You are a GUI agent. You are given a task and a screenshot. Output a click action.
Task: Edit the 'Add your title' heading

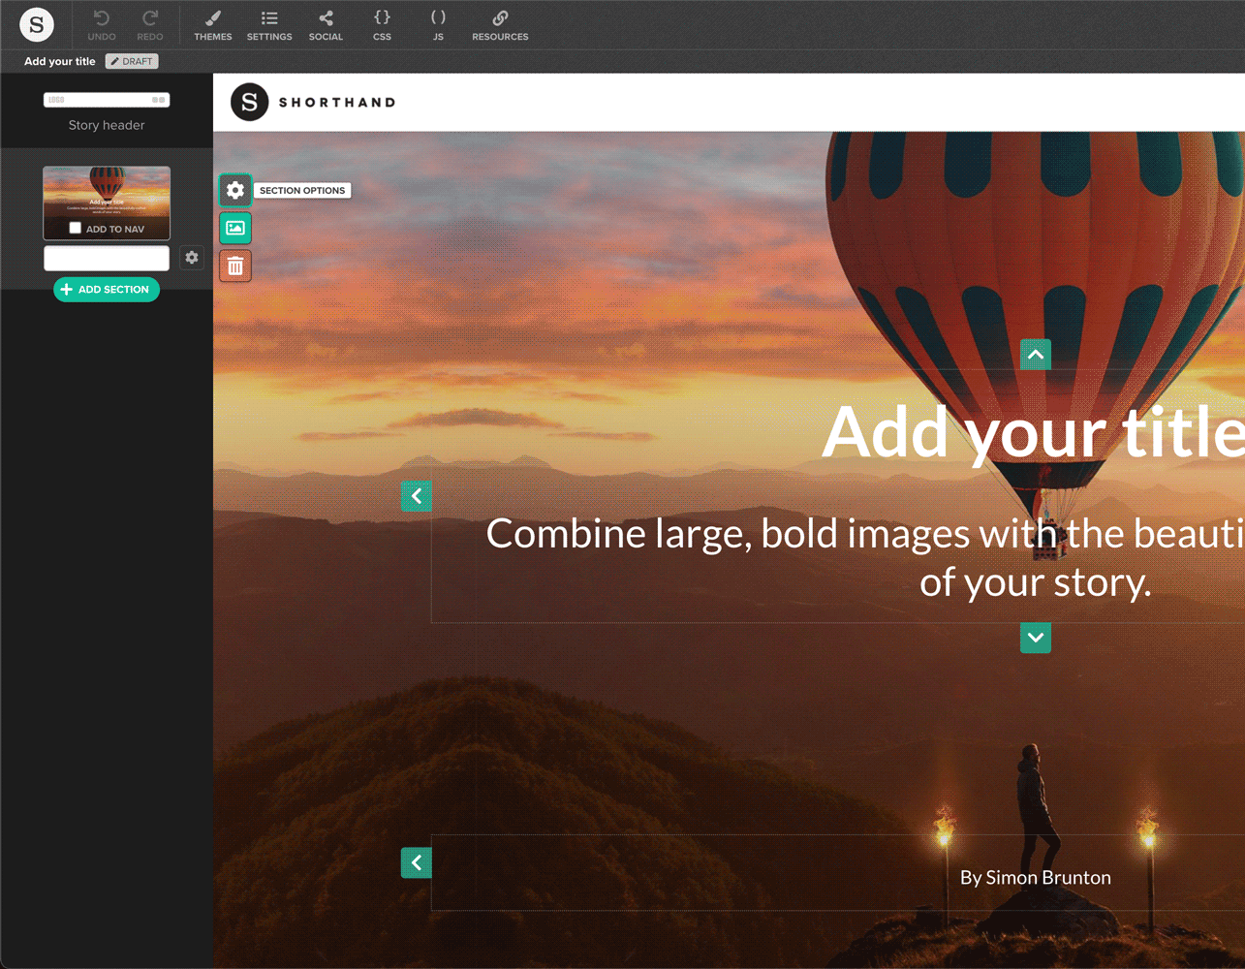[x=1033, y=432]
